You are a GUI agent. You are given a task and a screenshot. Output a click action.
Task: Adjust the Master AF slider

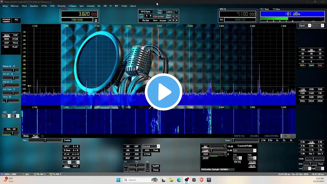click(x=11, y=70)
